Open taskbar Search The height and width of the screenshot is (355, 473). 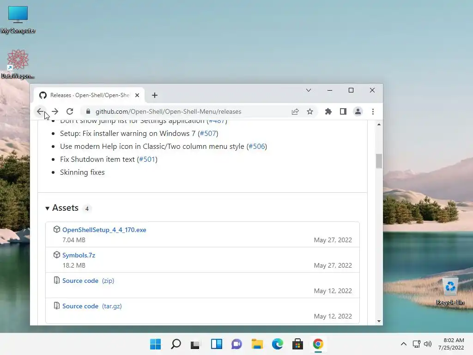click(176, 344)
